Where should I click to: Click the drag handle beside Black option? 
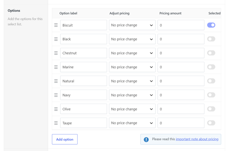(x=56, y=39)
